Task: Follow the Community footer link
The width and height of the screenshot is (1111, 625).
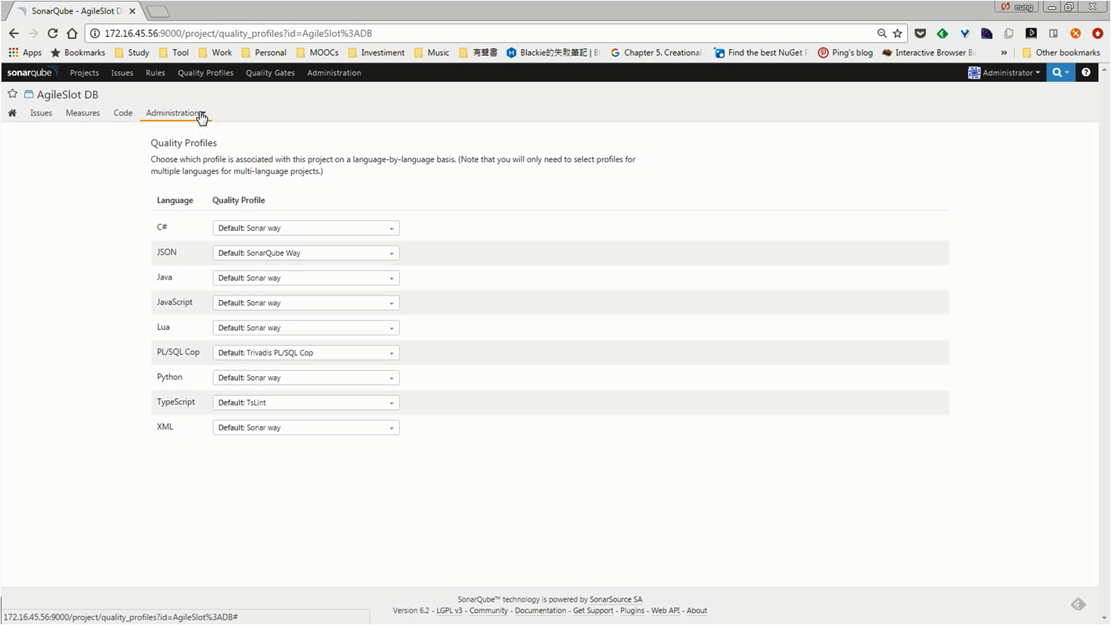Action: coord(488,611)
